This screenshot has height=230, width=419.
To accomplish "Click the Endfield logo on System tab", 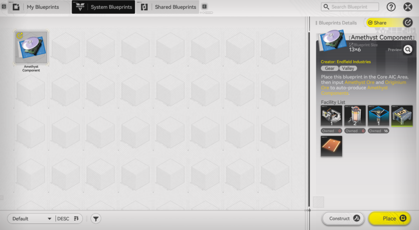I will tap(80, 7).
